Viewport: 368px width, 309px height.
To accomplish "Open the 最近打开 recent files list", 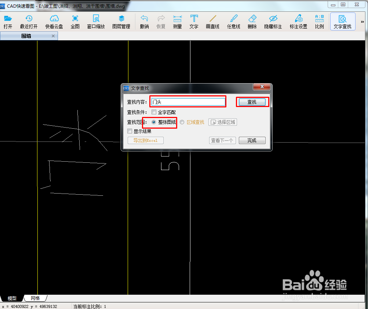I will [29, 22].
